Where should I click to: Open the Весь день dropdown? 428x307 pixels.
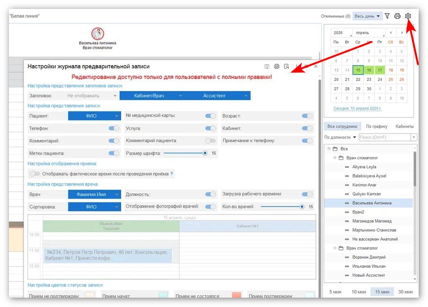pos(367,16)
